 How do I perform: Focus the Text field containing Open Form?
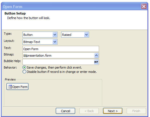(x=61, y=49)
